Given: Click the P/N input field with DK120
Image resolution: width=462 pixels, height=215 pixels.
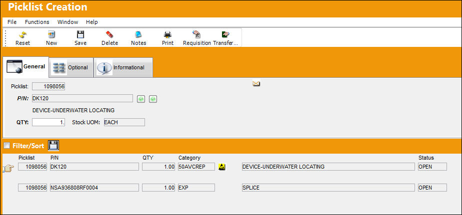Looking at the screenshot, I should click(x=82, y=99).
